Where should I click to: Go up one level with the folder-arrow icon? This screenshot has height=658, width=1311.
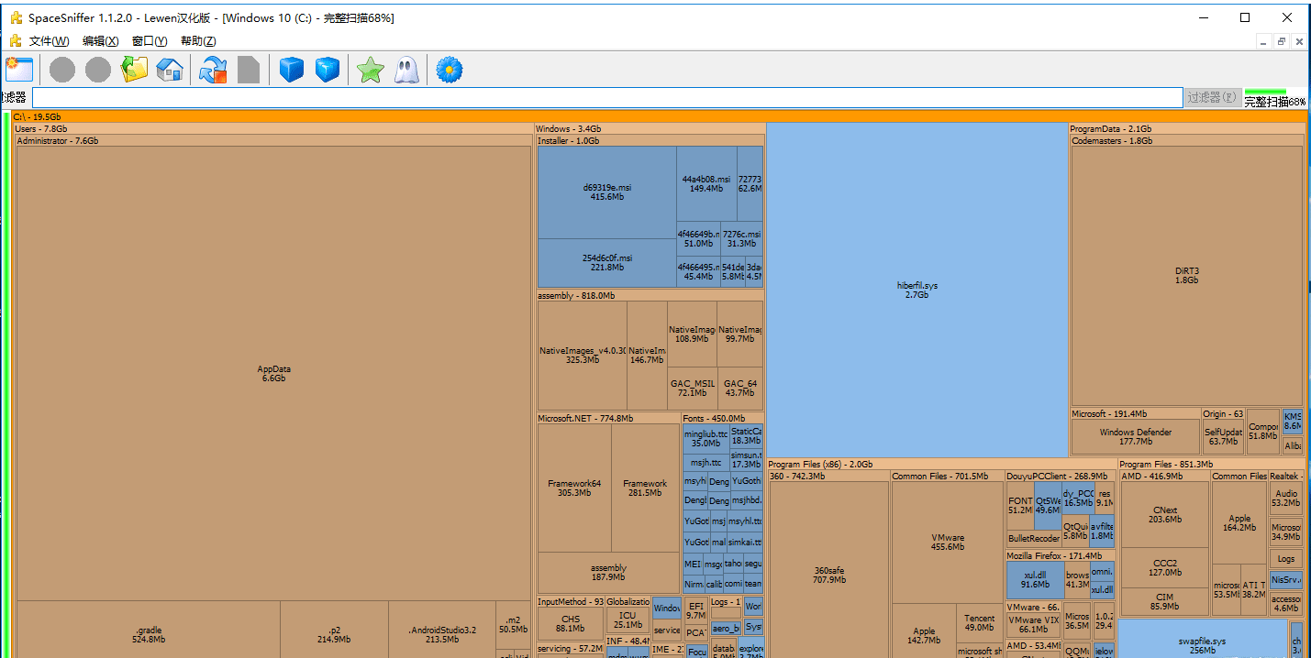coord(135,70)
